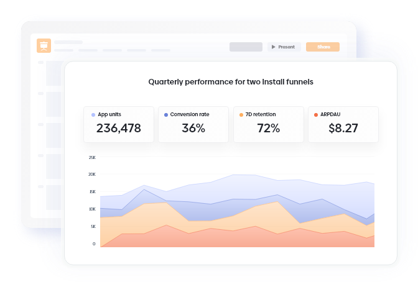Select the second slide thumbnail in sidebar
Image resolution: width=418 pixels, height=282 pixels.
53,104
